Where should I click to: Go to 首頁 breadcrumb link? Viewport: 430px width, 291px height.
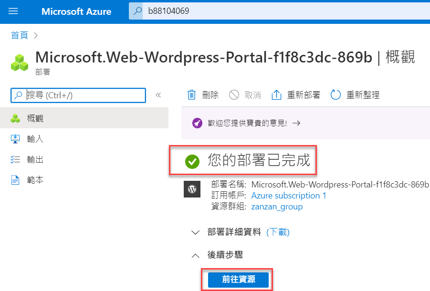(20, 35)
